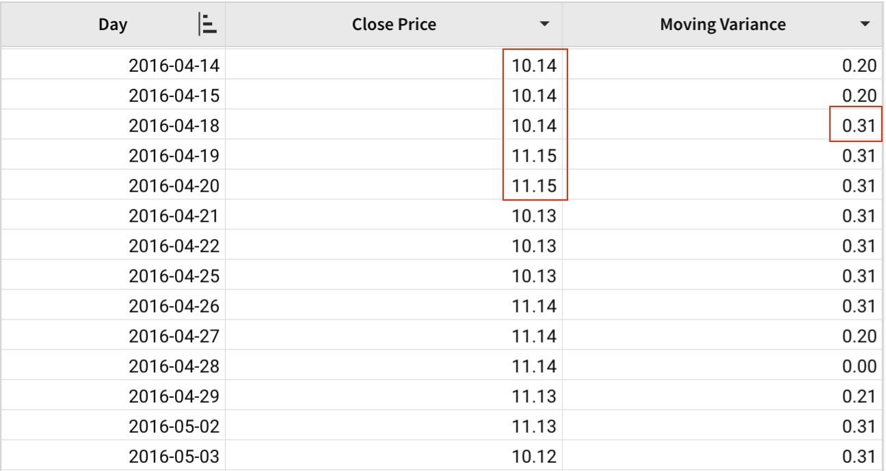Select the Close Price header label
Image resolution: width=886 pixels, height=471 pixels.
pos(394,25)
